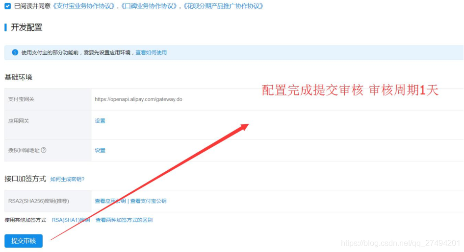Open 《口碑业务协作协议》 link
The height and width of the screenshot is (252, 464).
[x=149, y=6]
